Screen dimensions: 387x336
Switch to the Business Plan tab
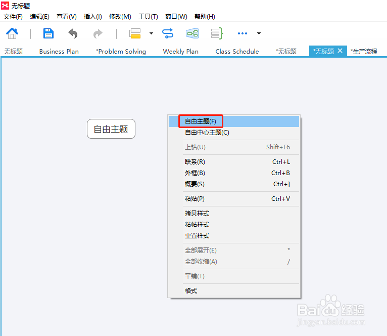pos(59,52)
